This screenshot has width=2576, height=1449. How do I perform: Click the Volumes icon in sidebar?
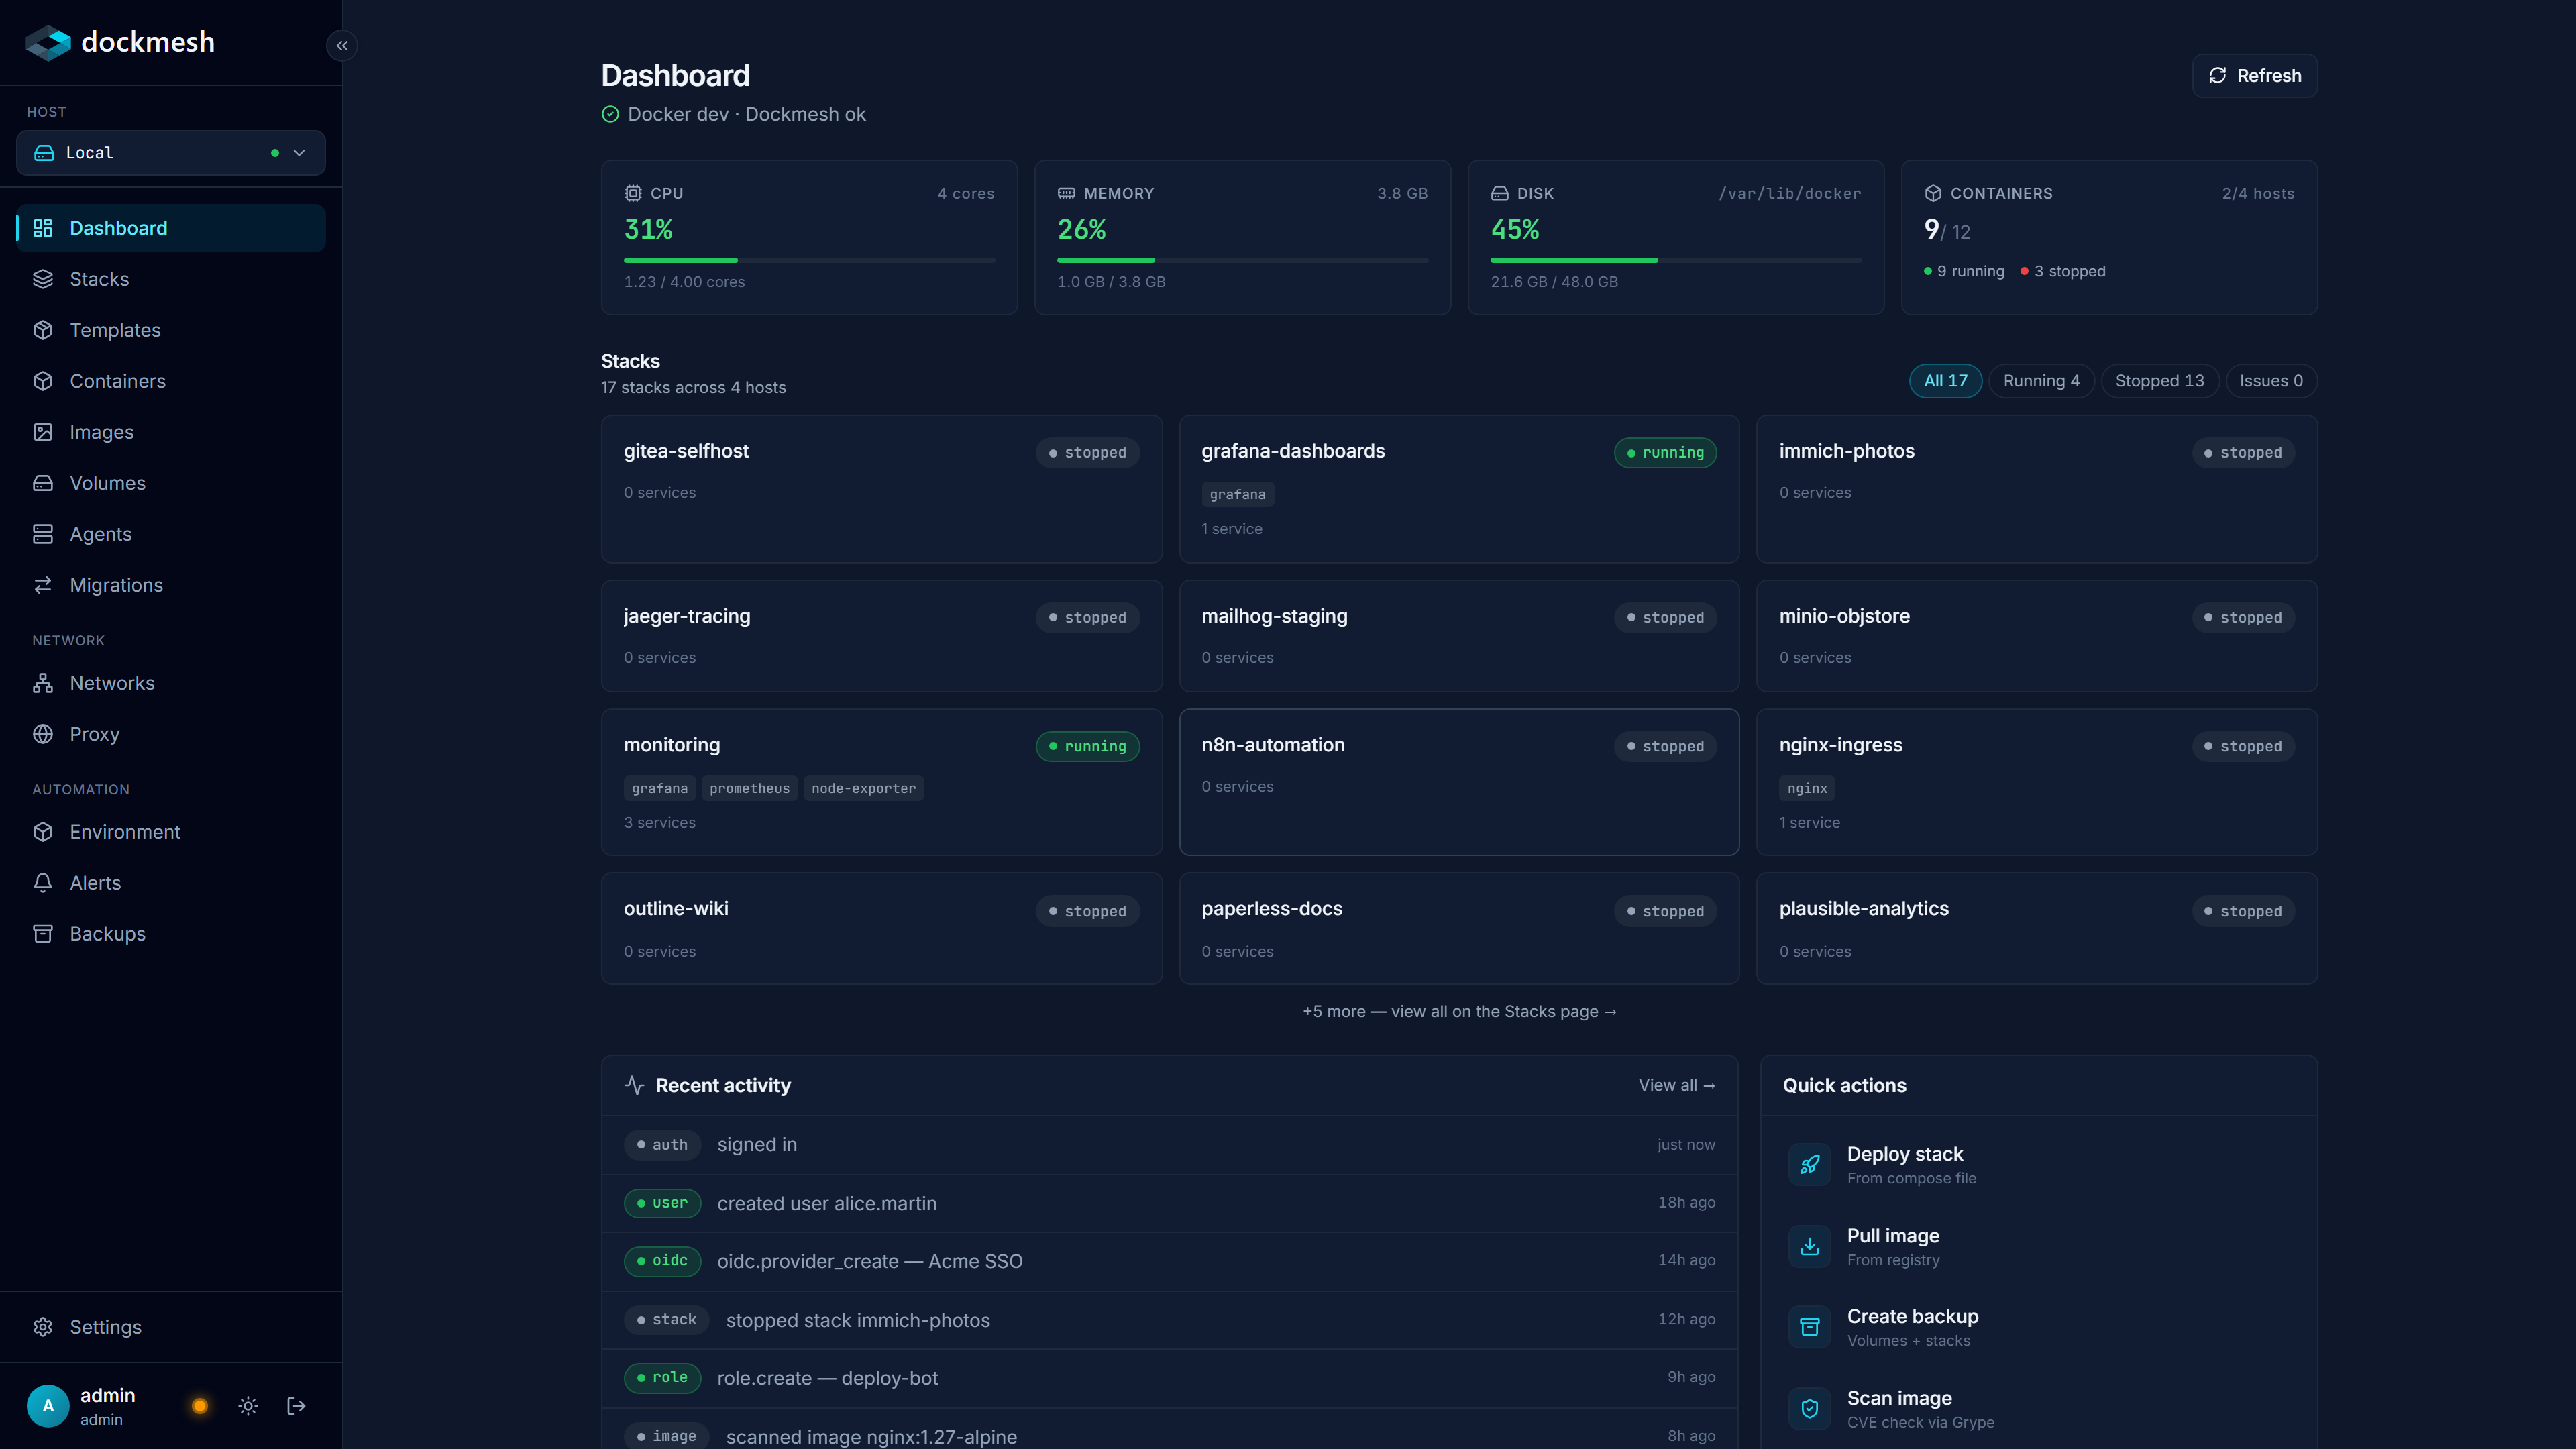(44, 482)
